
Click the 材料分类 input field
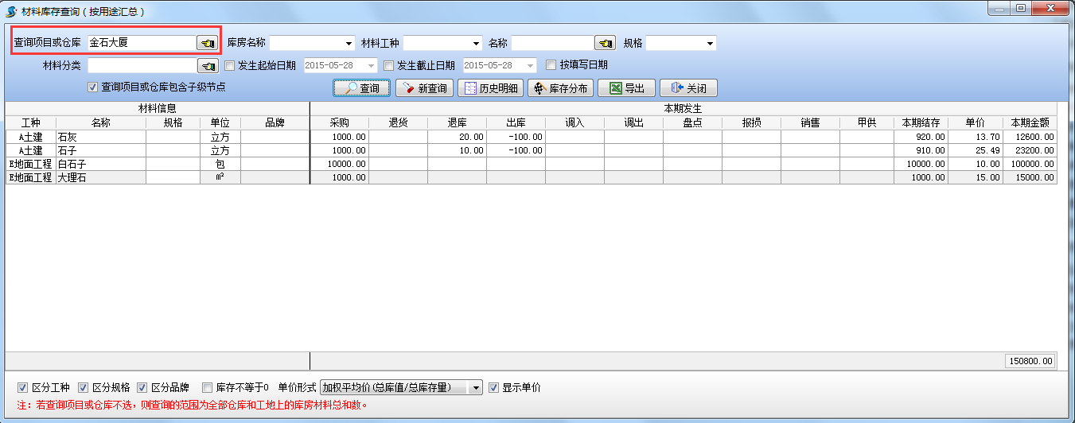pyautogui.click(x=142, y=65)
